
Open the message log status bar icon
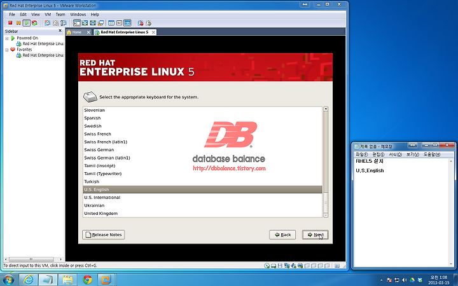[337, 266]
